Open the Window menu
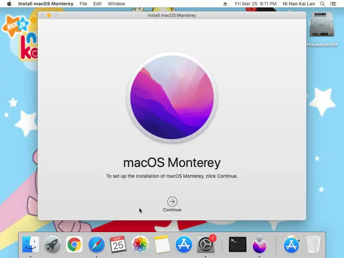Screen dimensions: 344x258 click(117, 4)
